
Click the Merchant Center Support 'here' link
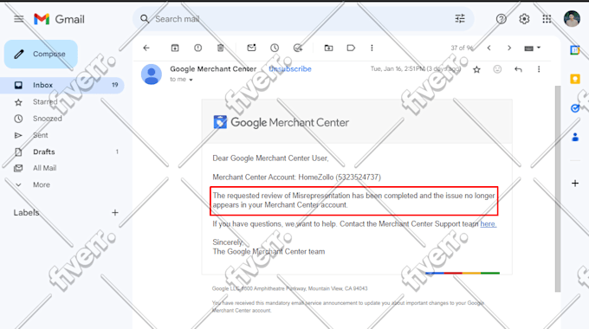[488, 224]
